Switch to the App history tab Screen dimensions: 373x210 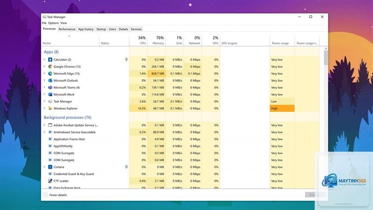coord(86,29)
